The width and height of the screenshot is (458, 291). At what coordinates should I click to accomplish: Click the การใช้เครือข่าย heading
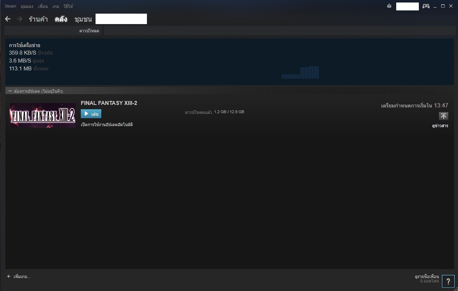tap(24, 45)
